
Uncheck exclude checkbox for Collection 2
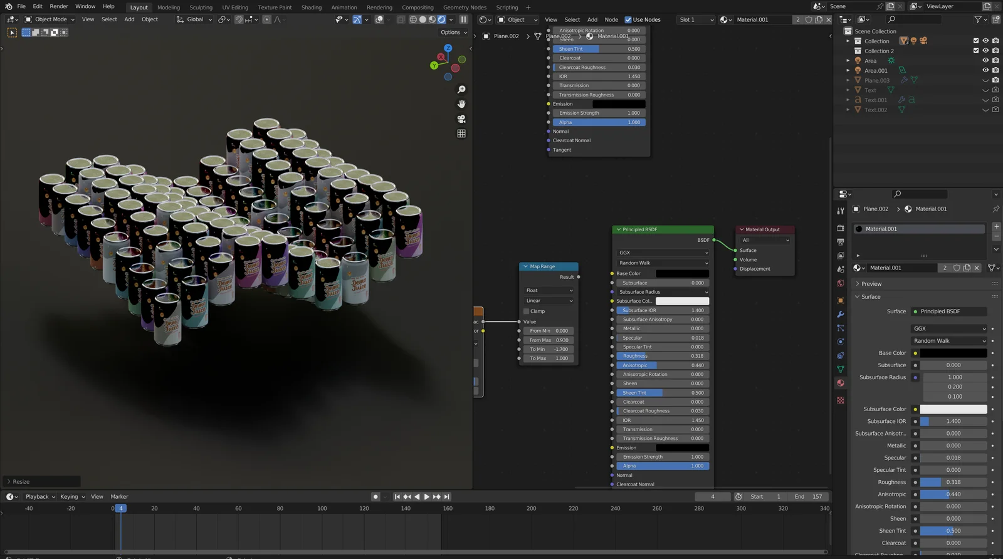pyautogui.click(x=975, y=51)
